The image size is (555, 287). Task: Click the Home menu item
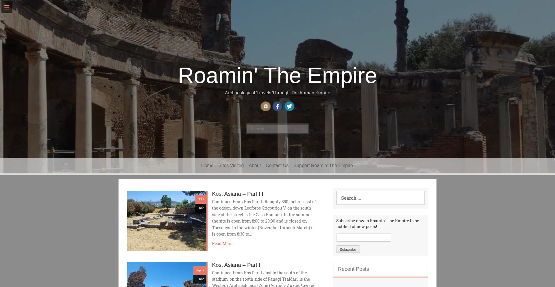point(207,166)
